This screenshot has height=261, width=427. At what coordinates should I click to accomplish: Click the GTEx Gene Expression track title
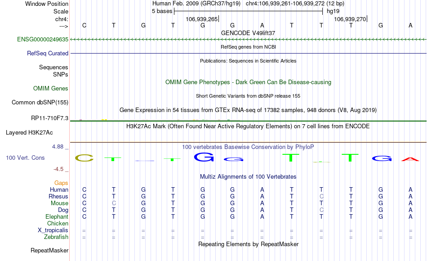[x=248, y=110]
